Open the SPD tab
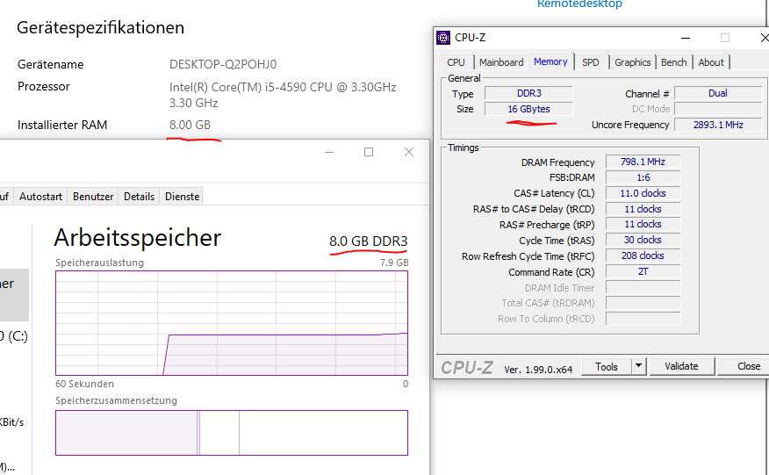This screenshot has height=475, width=769. pos(591,62)
